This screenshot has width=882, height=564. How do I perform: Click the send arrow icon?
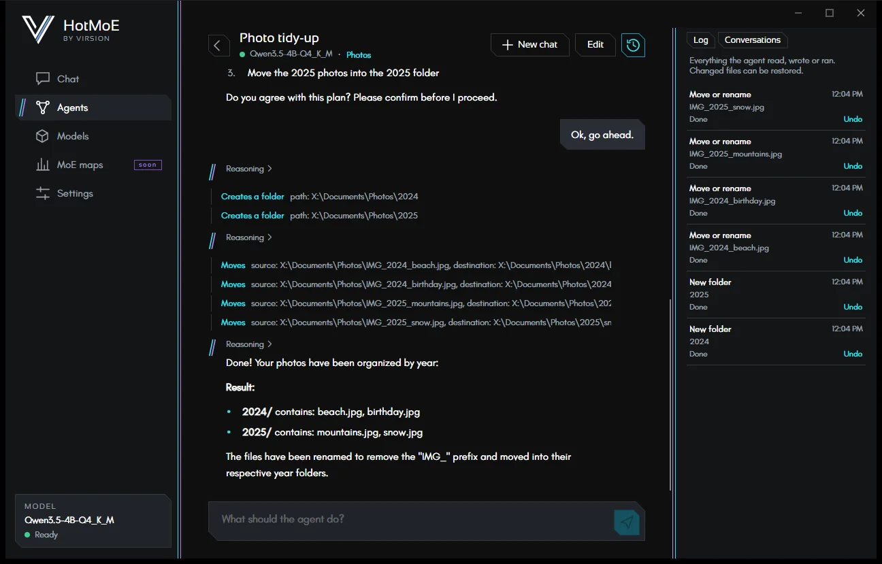pos(627,522)
